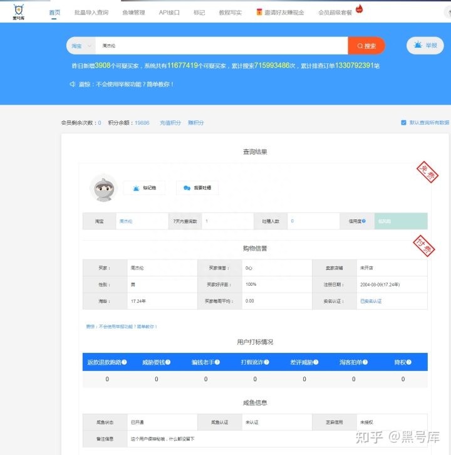This screenshot has height=455, width=451.
Task: Click the 咸鱼状态 已开通 value
Action: [x=137, y=422]
